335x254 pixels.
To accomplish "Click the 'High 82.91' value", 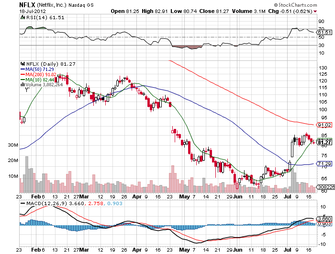I will tap(155, 11).
